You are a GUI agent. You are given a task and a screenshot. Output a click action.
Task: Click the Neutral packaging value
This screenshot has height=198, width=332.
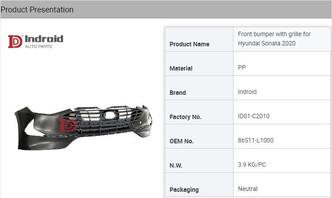248,189
